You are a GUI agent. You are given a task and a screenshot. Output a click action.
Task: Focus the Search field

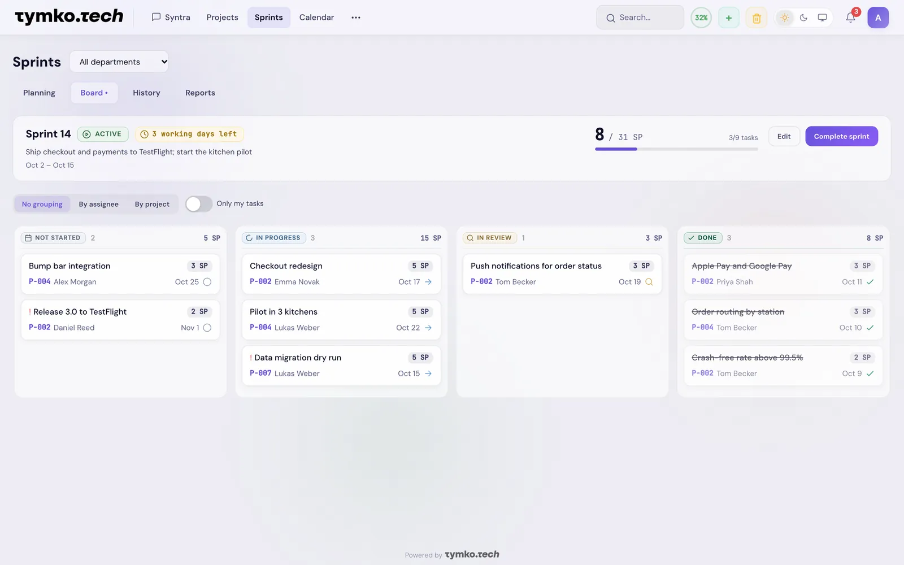(640, 18)
